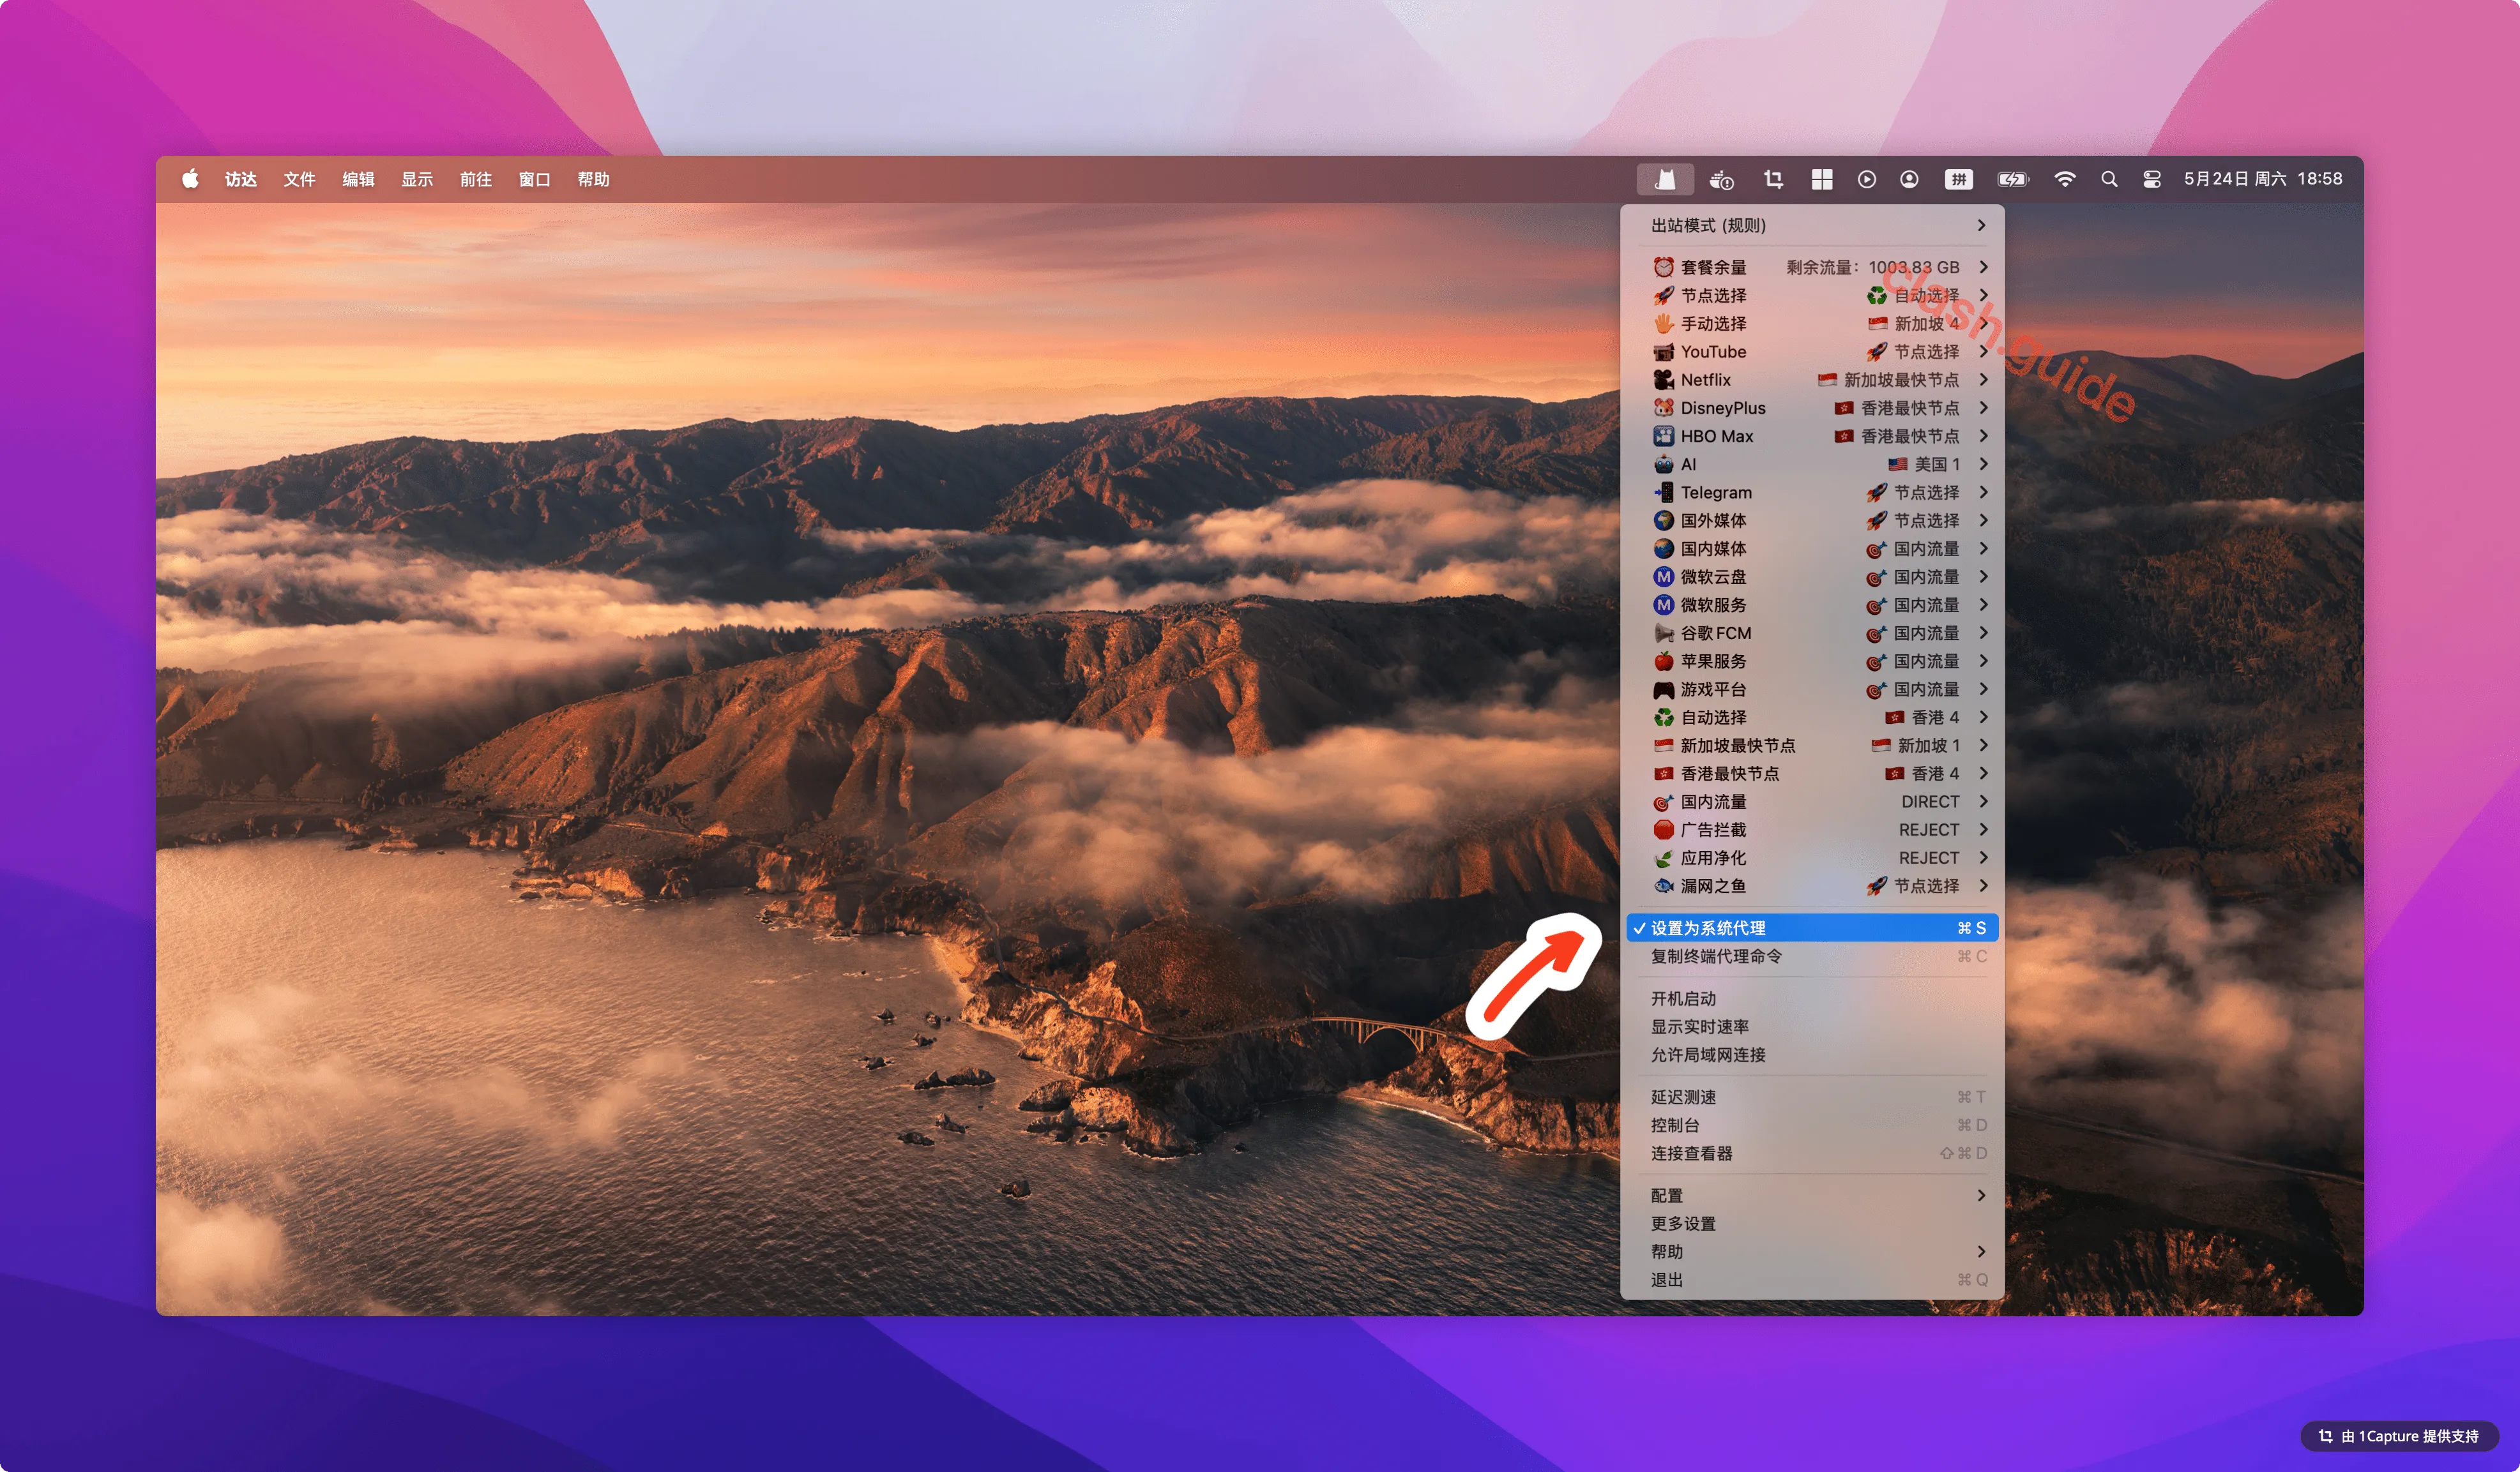Open the Wi-Fi menu bar icon
The image size is (2520, 1472).
tap(2064, 179)
